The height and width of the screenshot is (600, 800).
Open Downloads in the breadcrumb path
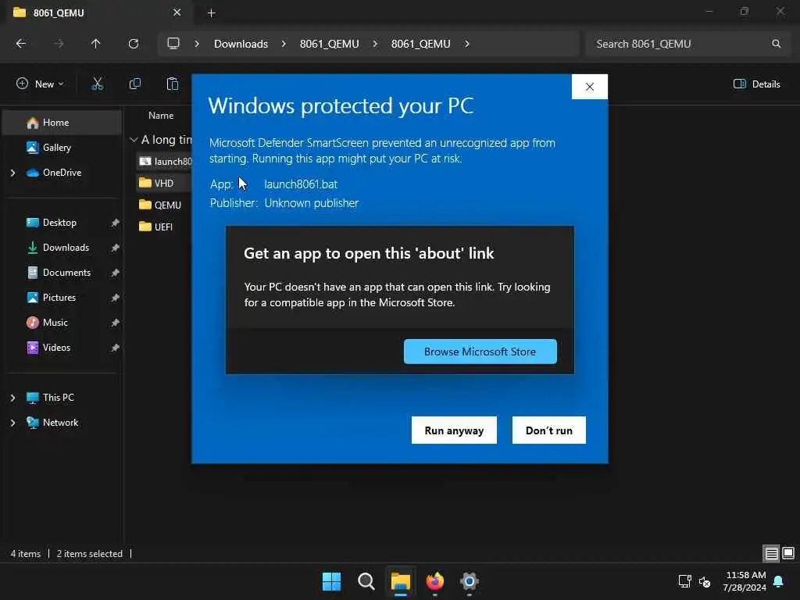pos(241,44)
